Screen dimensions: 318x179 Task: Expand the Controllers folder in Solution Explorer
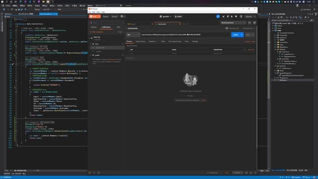[275, 42]
